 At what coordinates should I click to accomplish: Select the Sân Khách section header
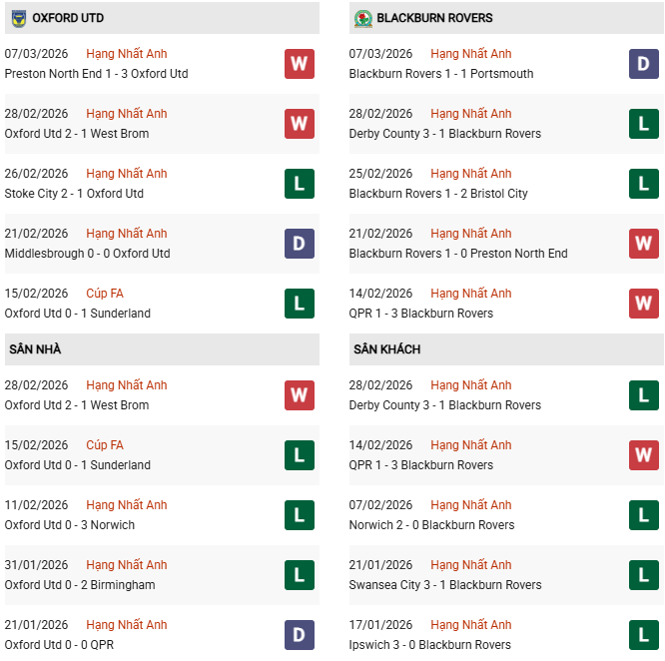386,349
